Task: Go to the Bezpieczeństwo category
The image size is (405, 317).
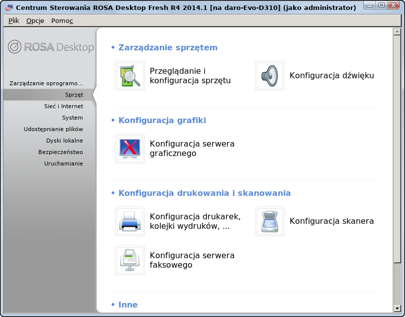Action: 61,152
